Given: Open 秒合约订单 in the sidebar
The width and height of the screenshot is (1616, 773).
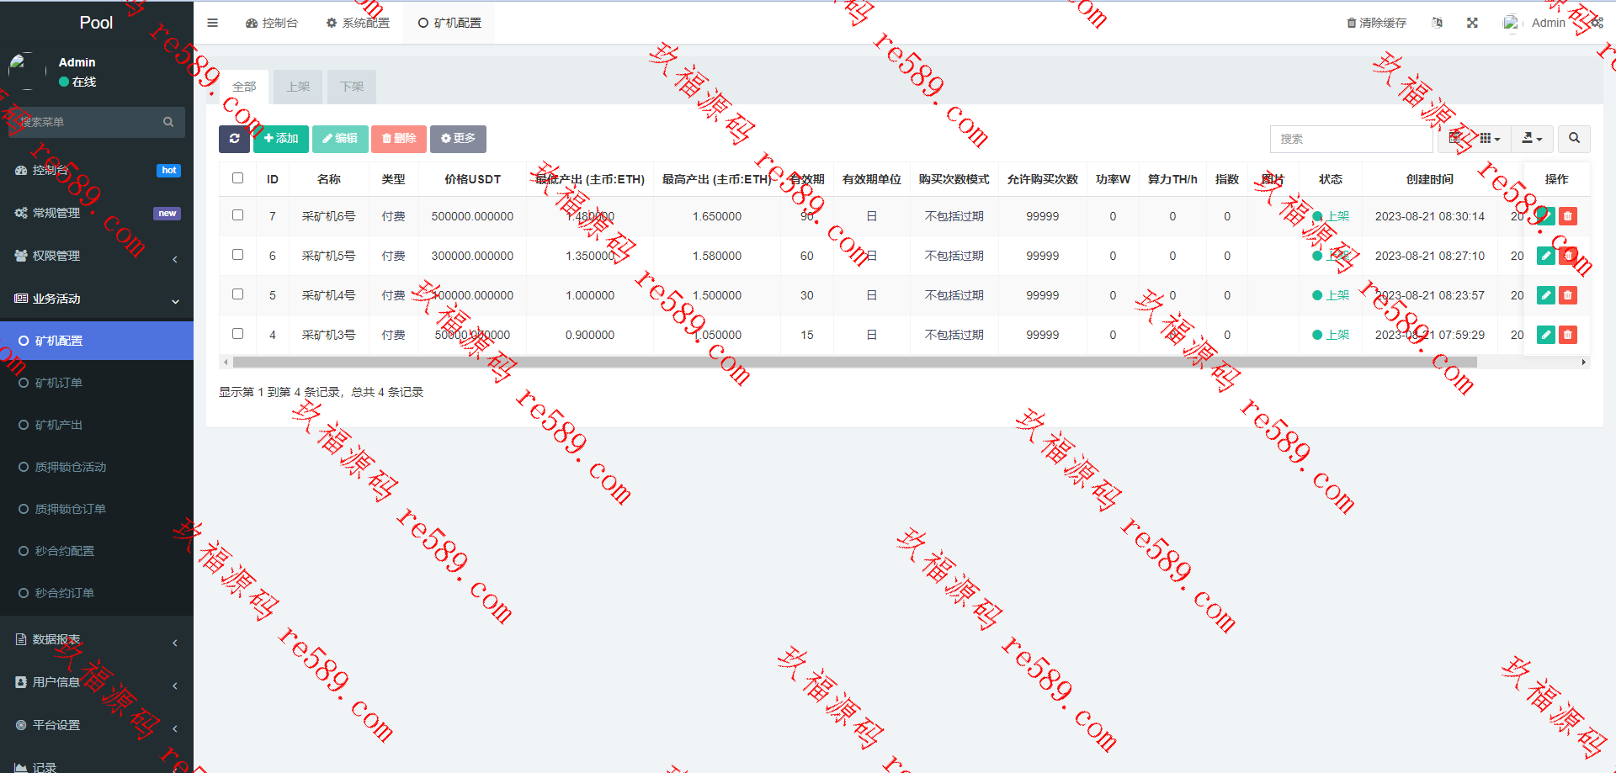Looking at the screenshot, I should 97,593.
